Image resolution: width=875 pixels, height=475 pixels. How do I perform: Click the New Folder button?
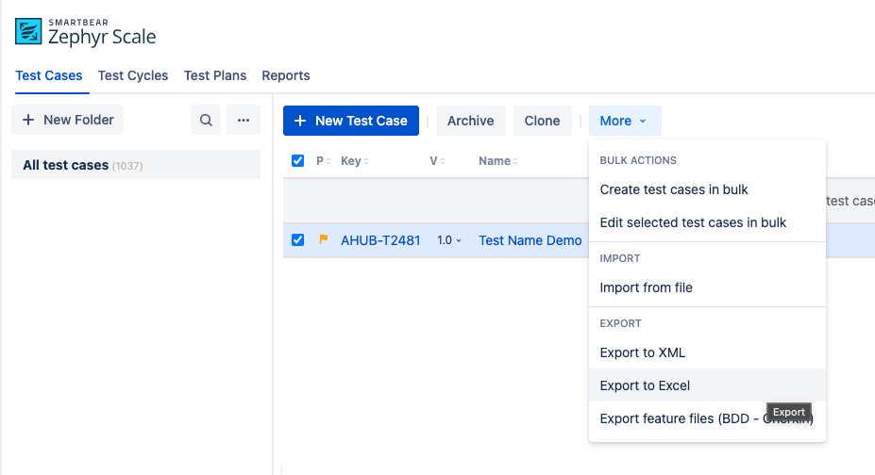(68, 120)
